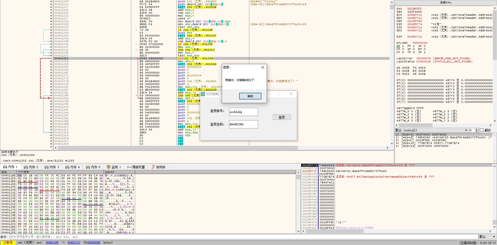Toggle the 解锁 unlock checkbox
Viewport: 497px width, 245px height.
(x=481, y=130)
